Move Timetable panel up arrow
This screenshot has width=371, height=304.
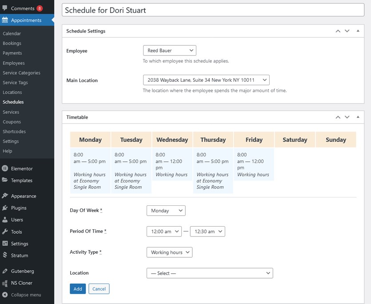(x=338, y=117)
